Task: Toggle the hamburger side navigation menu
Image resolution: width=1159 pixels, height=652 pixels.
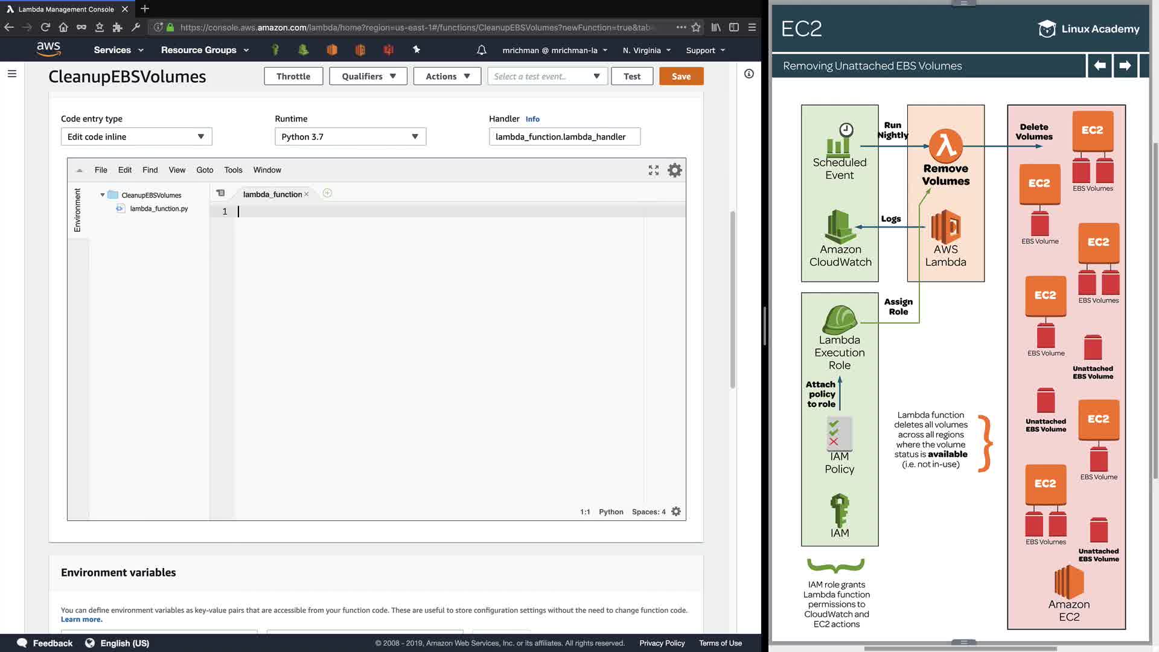Action: (x=12, y=74)
